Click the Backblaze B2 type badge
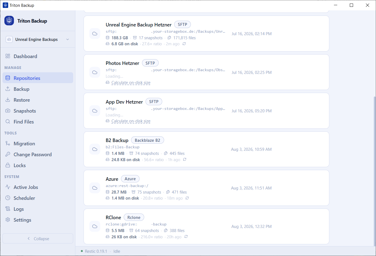Image resolution: width=376 pixels, height=256 pixels. [x=147, y=140]
